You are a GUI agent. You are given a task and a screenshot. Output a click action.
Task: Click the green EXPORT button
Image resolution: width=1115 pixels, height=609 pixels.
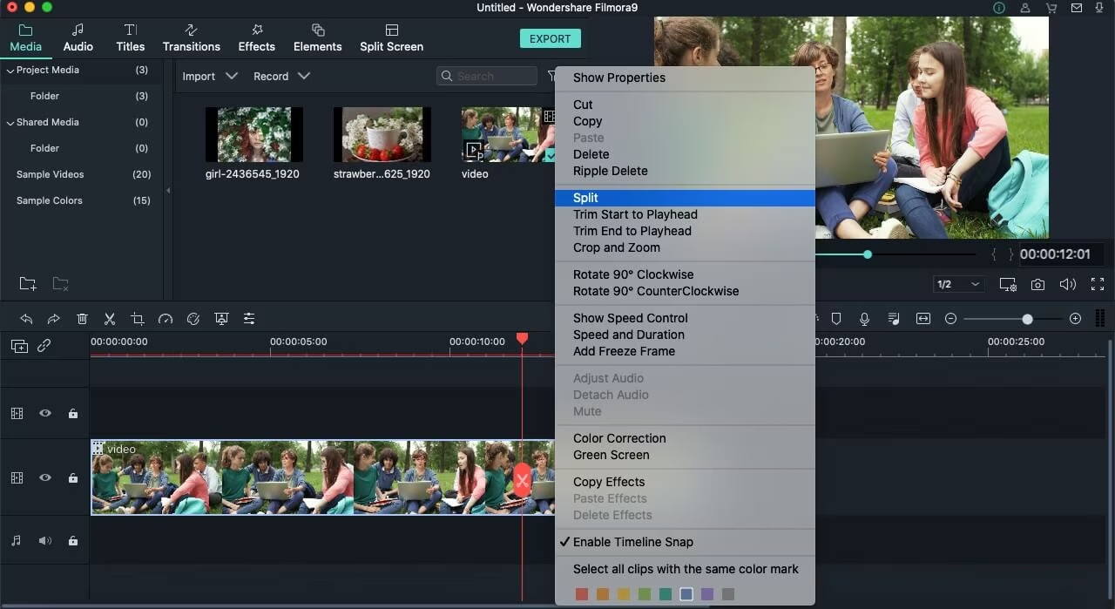click(550, 38)
